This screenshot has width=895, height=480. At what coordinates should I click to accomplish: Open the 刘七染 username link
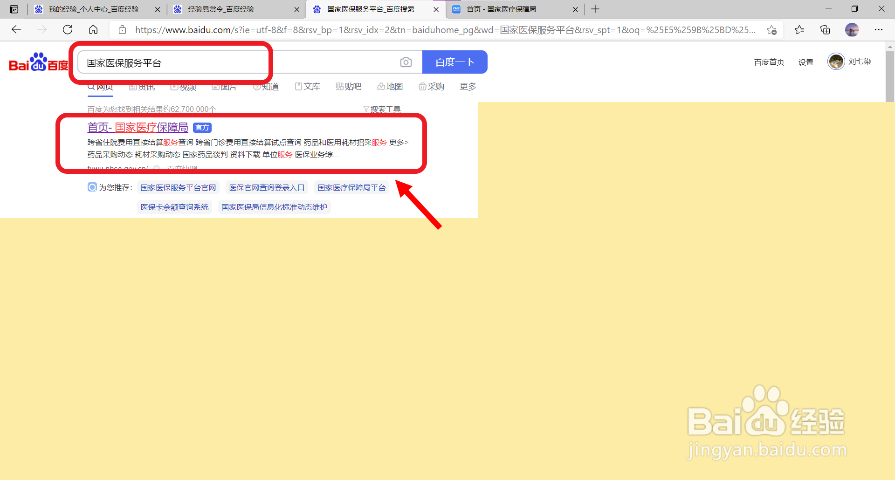point(860,62)
